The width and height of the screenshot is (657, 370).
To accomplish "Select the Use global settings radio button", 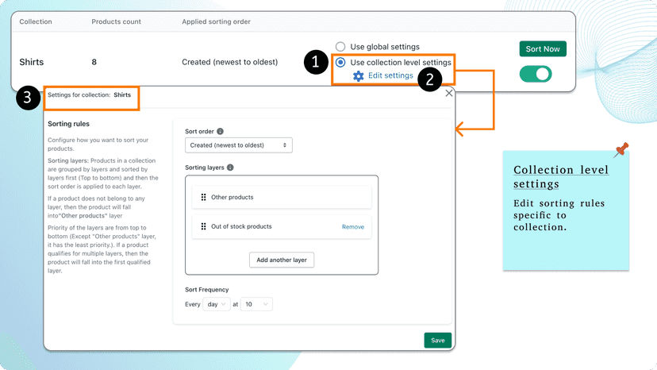I will (340, 47).
